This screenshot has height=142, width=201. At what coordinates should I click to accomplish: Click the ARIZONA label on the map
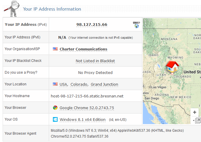(162, 95)
